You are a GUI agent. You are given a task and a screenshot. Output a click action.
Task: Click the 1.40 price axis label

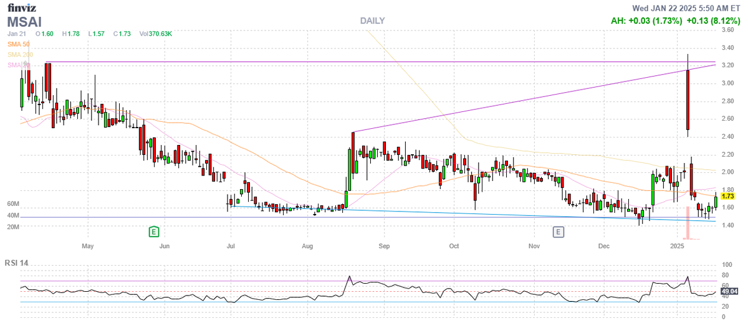727,225
